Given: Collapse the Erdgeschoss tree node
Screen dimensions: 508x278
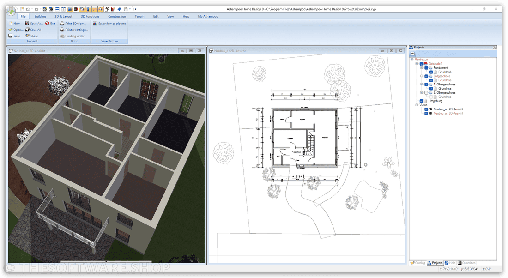Looking at the screenshot, I should [422, 76].
